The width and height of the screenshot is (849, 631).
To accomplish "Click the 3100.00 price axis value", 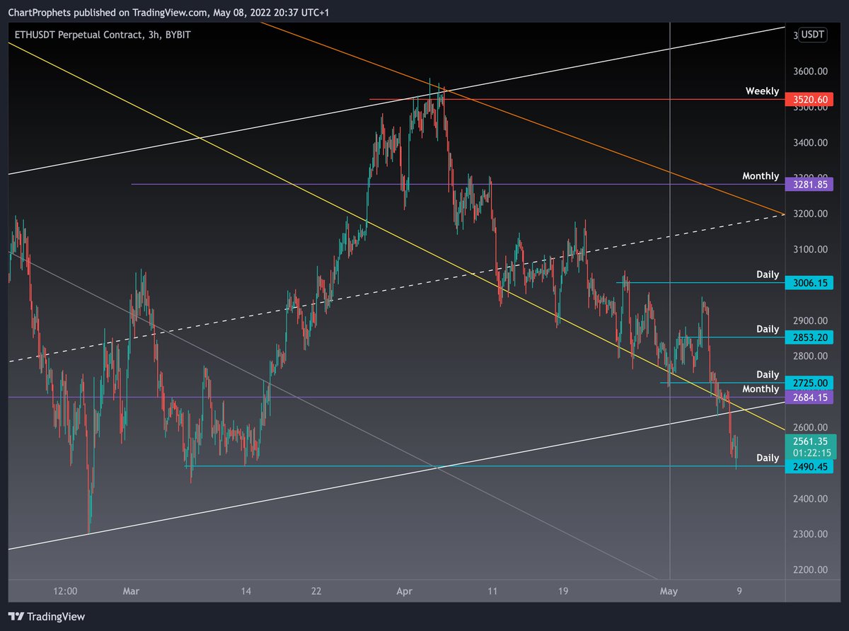I will pyautogui.click(x=810, y=249).
